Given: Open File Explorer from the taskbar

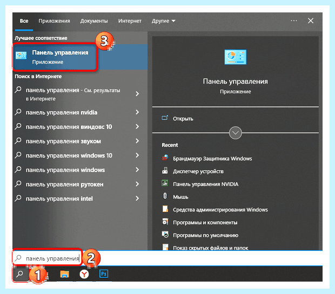Looking at the screenshot, I should point(64,274).
